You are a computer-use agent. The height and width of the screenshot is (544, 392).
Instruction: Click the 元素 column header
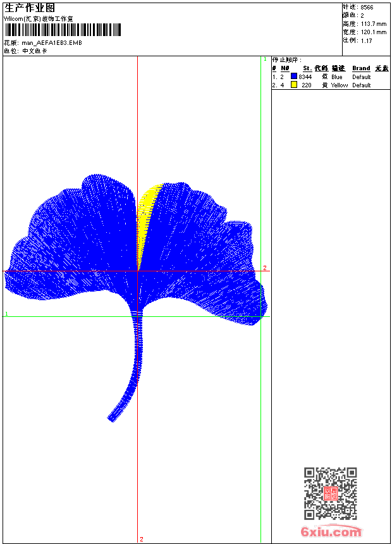pos(382,68)
